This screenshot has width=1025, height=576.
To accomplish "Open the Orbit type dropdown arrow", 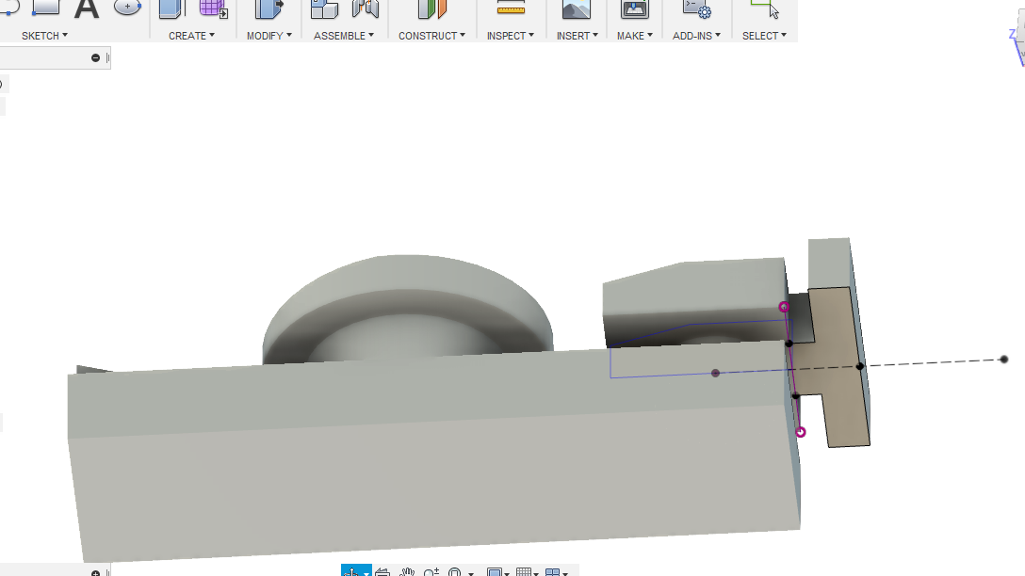I will pyautogui.click(x=366, y=573).
